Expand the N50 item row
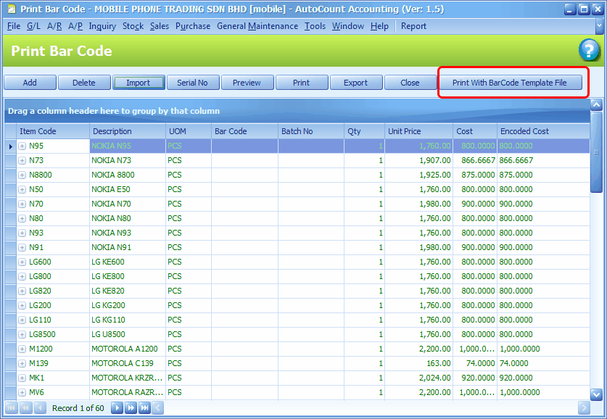Image resolution: width=607 pixels, height=419 pixels. point(22,190)
